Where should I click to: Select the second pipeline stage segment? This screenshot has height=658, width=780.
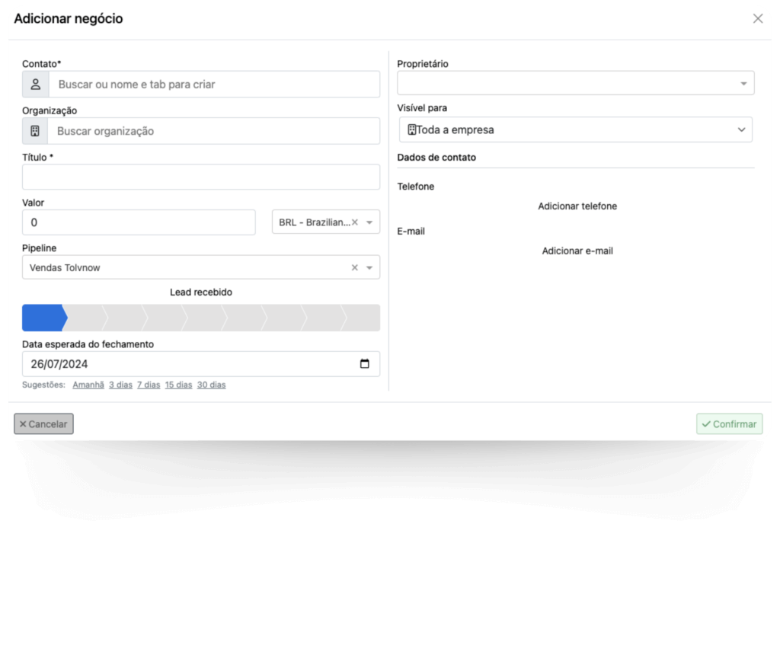coord(84,318)
